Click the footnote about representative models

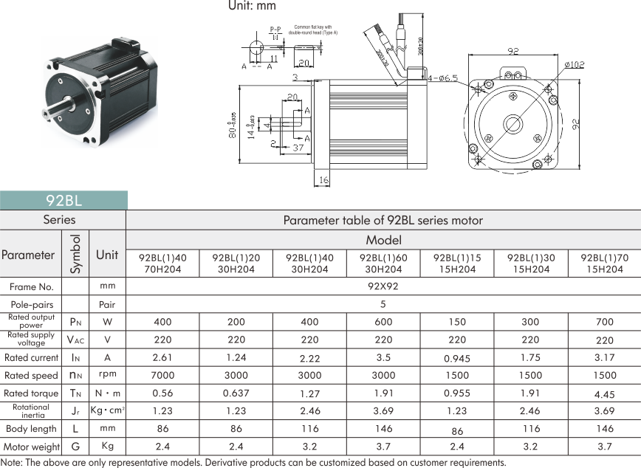click(x=253, y=462)
